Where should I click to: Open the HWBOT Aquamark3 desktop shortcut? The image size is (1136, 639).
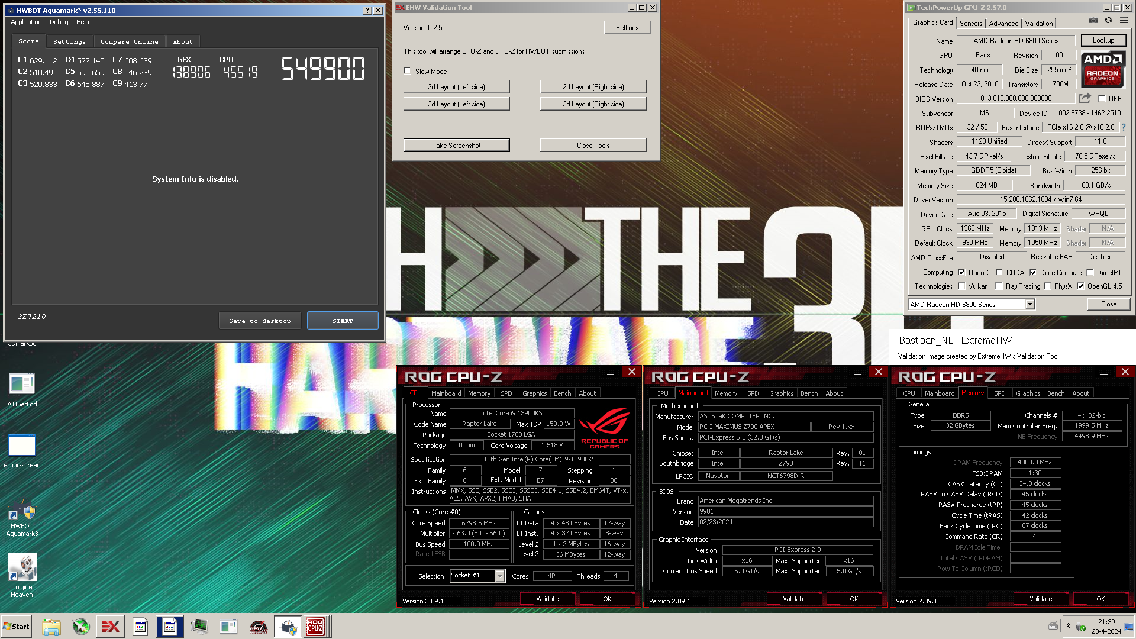(22, 519)
